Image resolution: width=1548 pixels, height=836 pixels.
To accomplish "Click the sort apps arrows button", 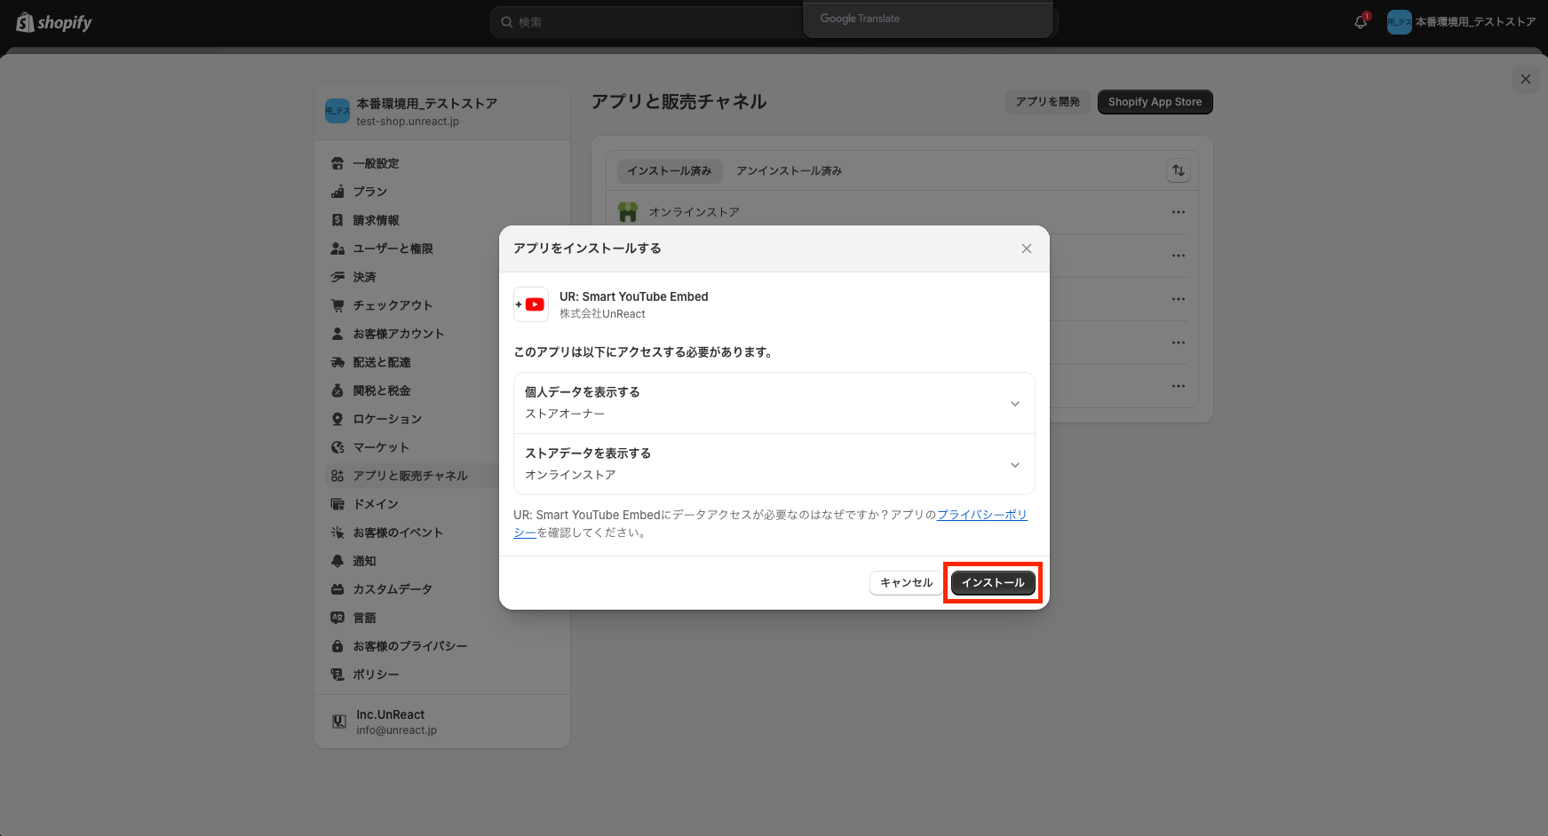I will point(1179,170).
